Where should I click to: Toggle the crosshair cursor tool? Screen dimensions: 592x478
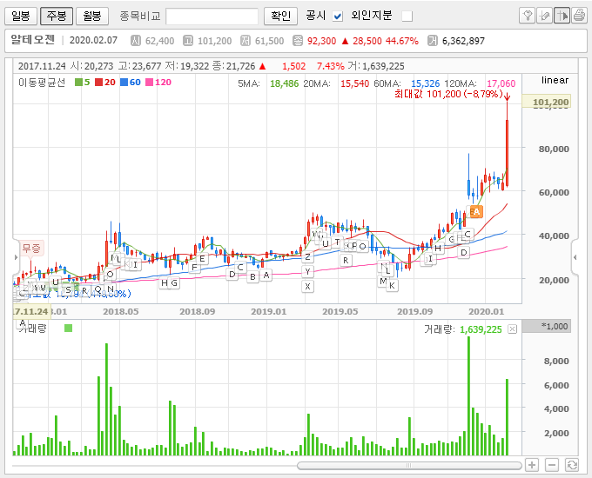(x=562, y=16)
